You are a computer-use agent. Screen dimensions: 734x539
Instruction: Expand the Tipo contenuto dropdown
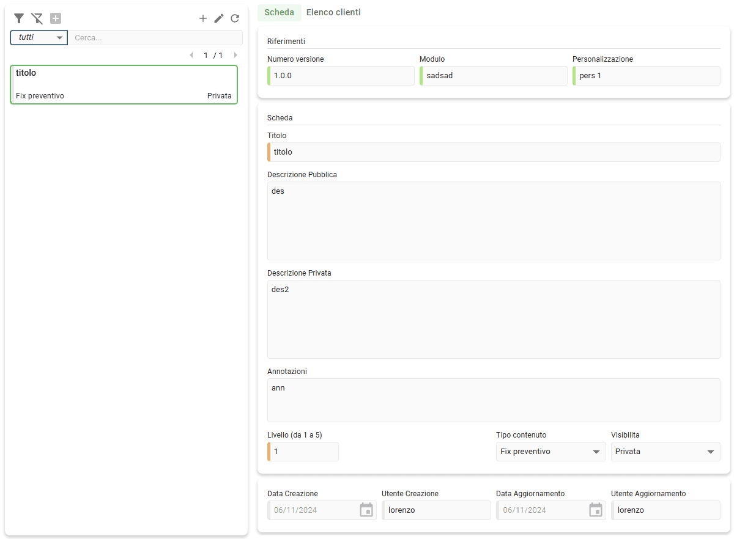click(550, 452)
